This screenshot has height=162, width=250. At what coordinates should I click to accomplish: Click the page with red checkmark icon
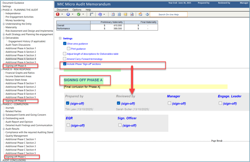click(x=132, y=14)
